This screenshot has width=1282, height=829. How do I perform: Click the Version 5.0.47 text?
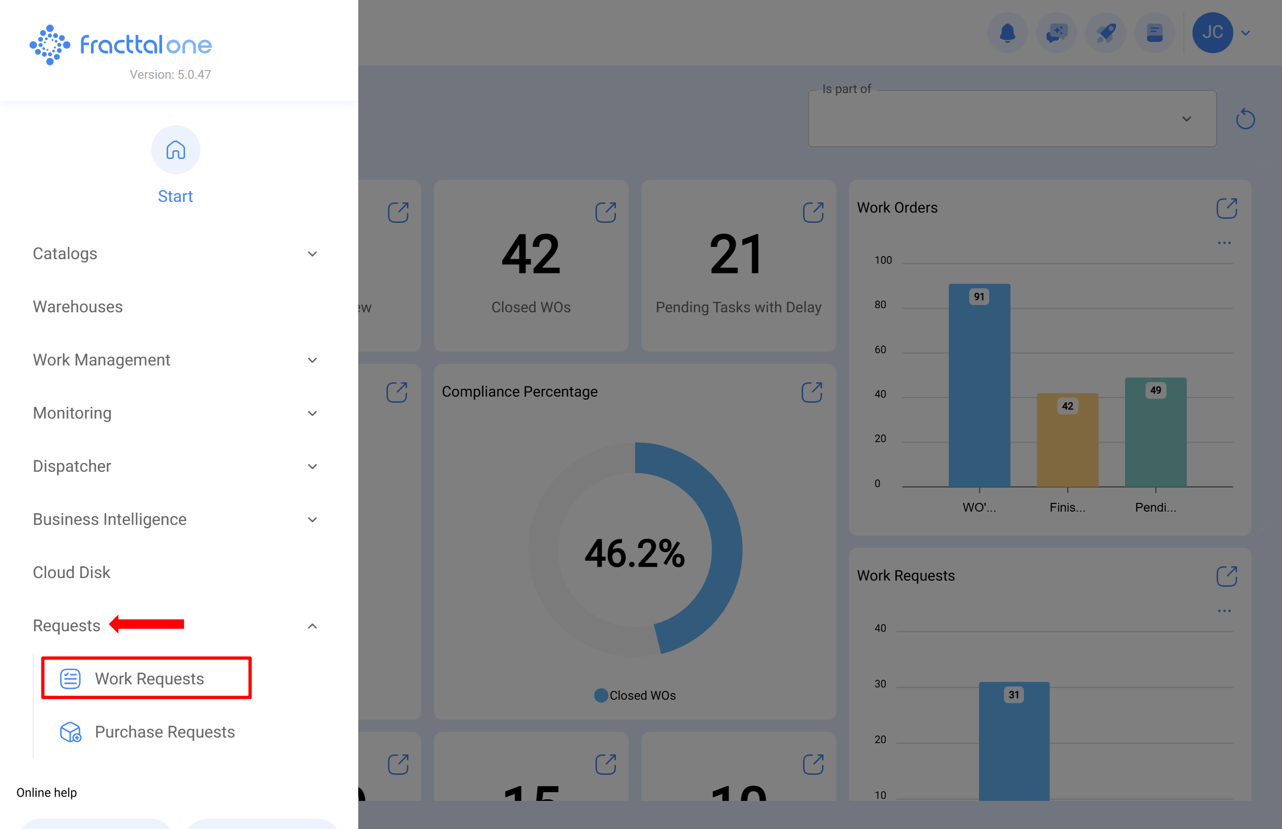(170, 74)
